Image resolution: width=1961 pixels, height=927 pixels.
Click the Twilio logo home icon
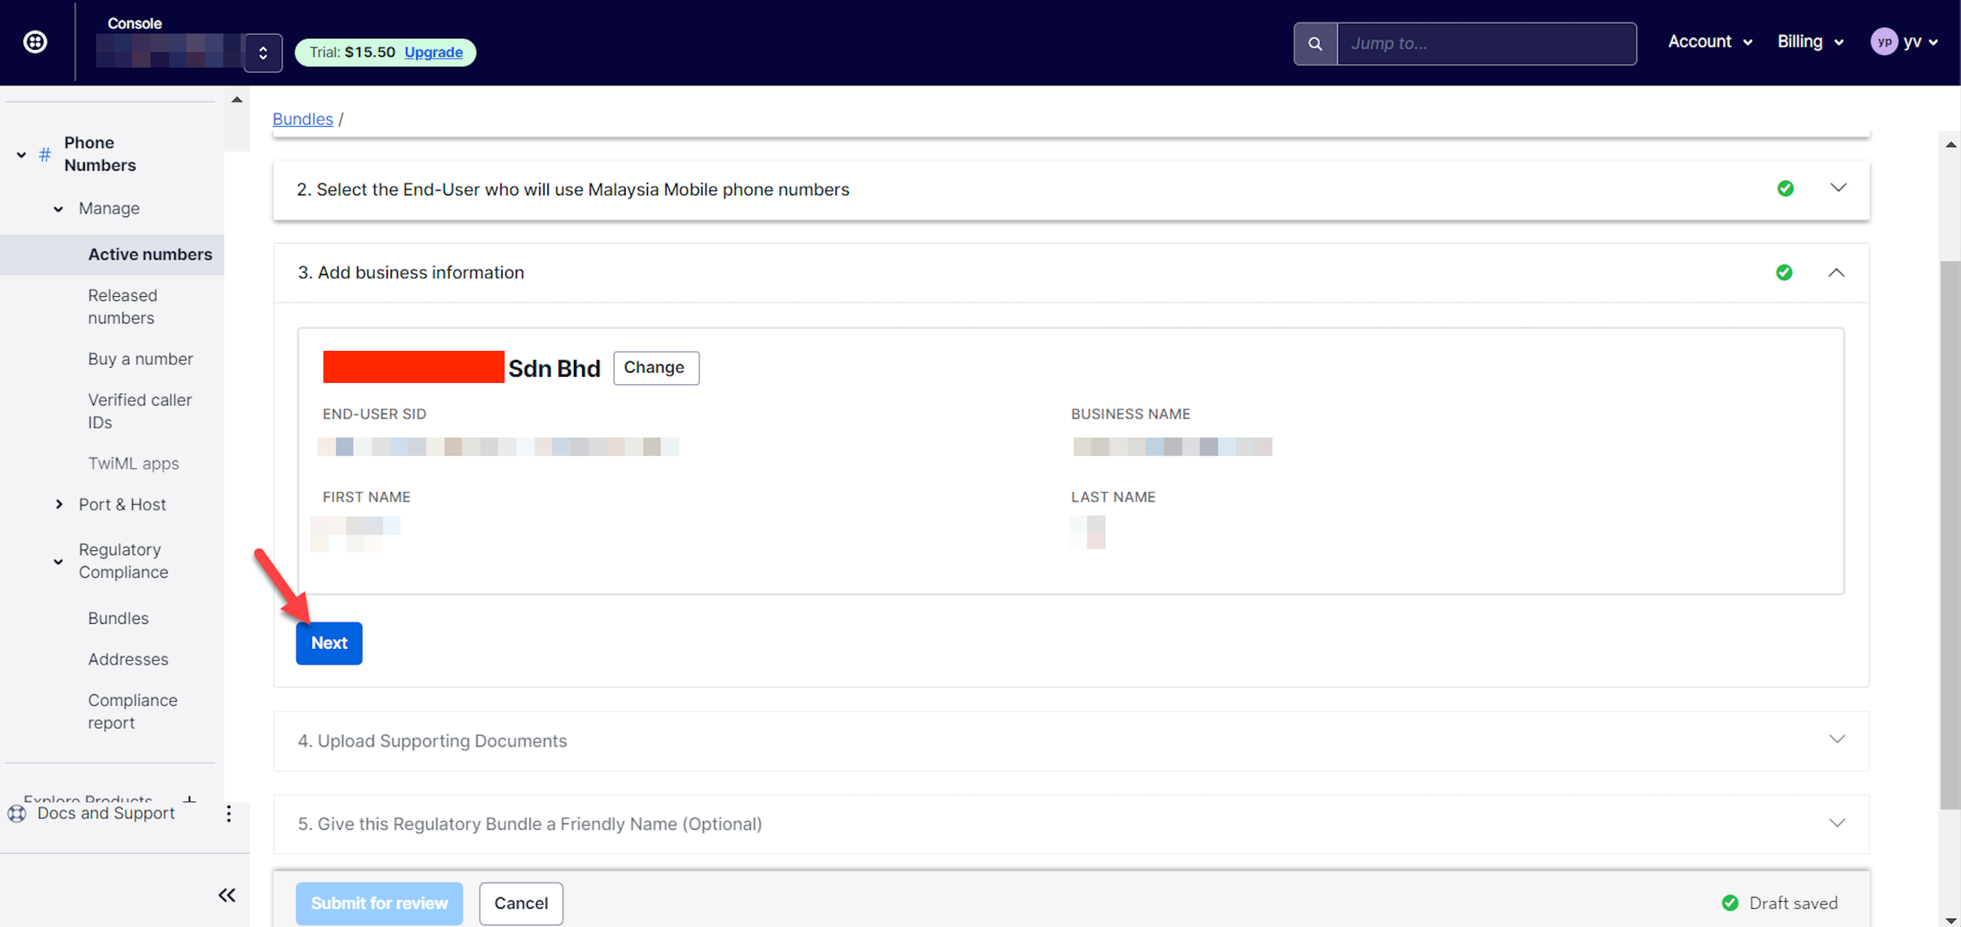(x=35, y=42)
